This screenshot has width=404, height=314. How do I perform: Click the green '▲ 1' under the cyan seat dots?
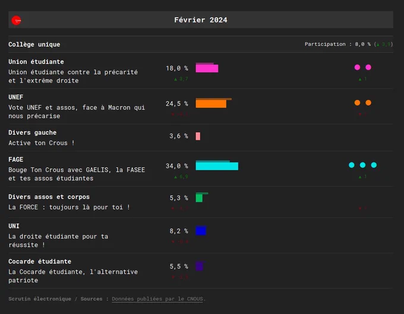click(x=362, y=177)
